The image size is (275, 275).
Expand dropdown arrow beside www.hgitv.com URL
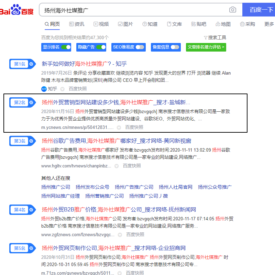click(117, 166)
